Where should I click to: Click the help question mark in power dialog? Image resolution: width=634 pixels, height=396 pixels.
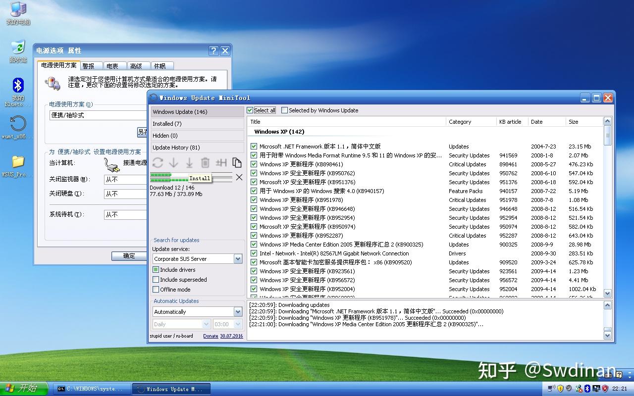213,50
